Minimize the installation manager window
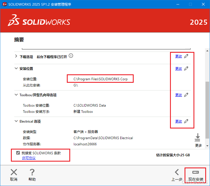Image resolution: width=210 pixels, height=186 pixels. [178, 4]
